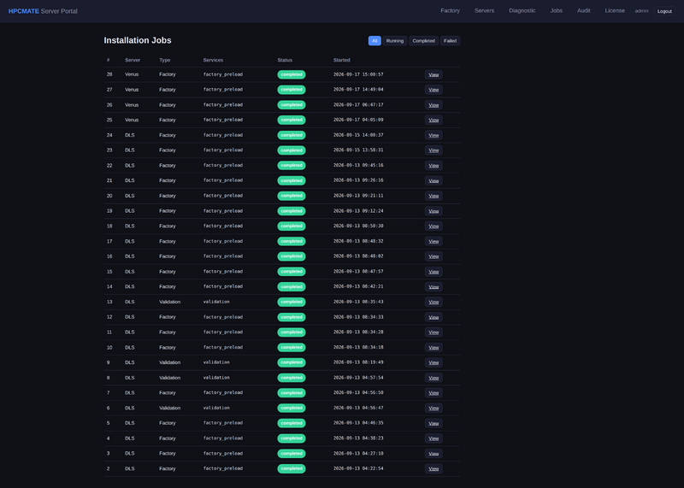The height and width of the screenshot is (488, 684).
Task: Open the Audit page
Action: click(583, 11)
